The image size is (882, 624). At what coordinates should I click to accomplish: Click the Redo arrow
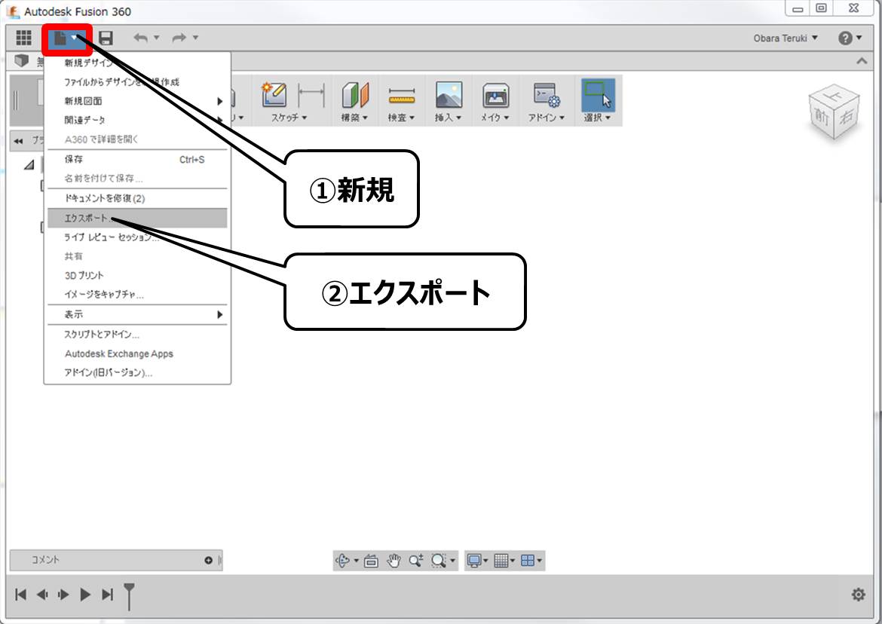coord(179,38)
